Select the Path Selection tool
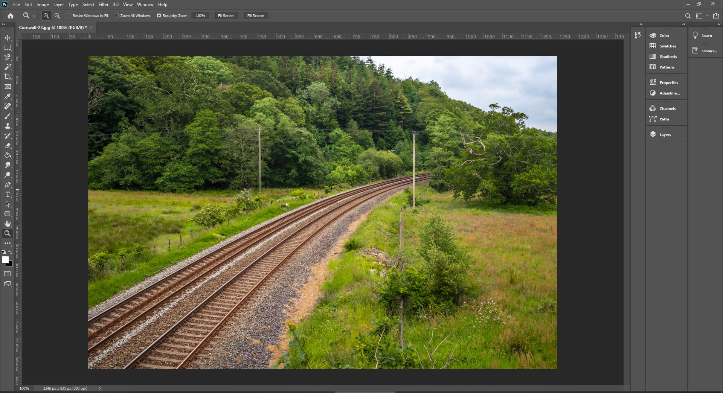Image resolution: width=723 pixels, height=393 pixels. [x=8, y=204]
